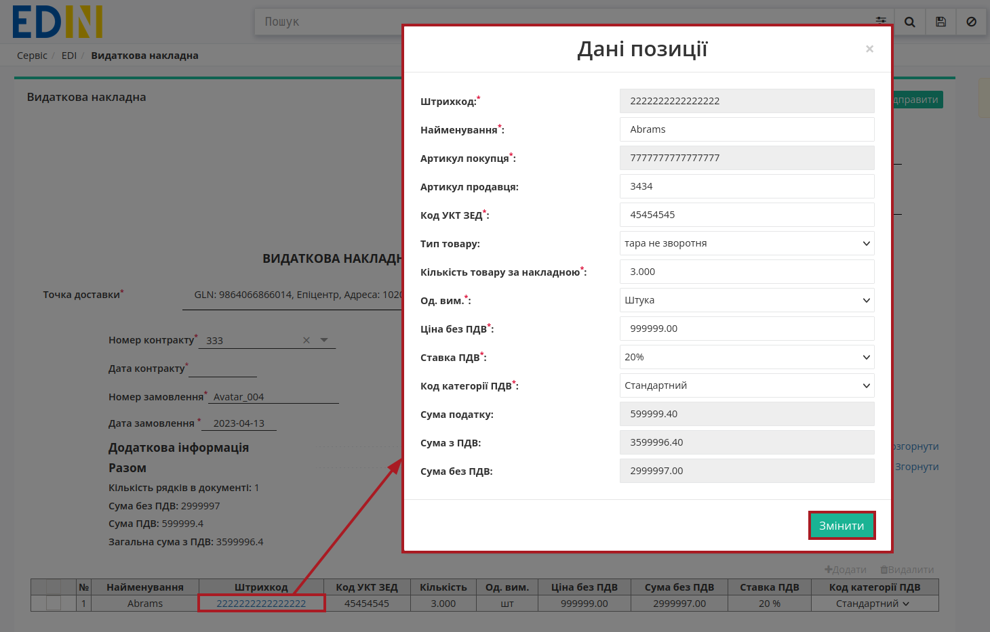
Task: Open the Тип товару dropdown
Action: (x=747, y=243)
